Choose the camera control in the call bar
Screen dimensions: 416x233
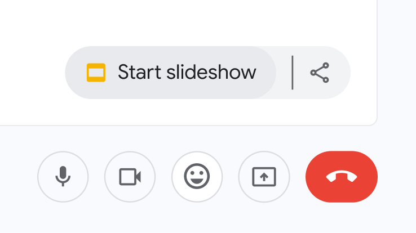coord(130,177)
